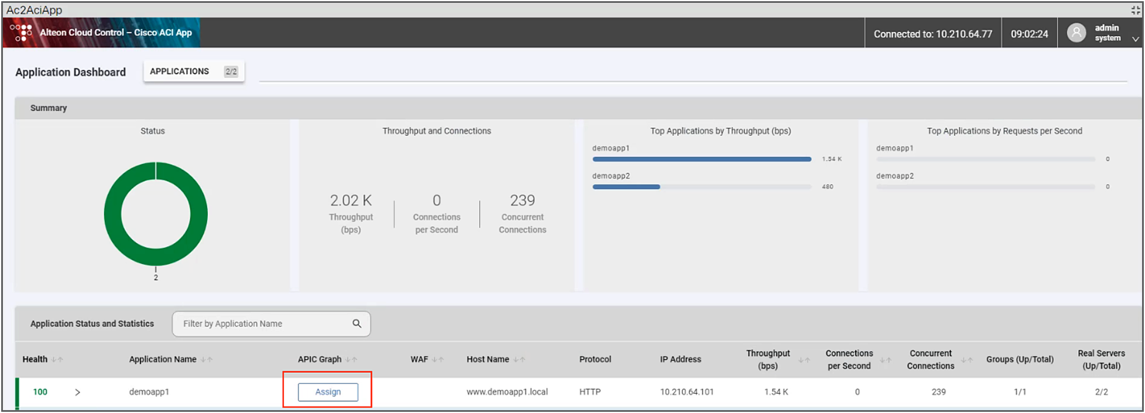Click the collapse window icon in title bar
1145x413 pixels.
tap(1136, 10)
